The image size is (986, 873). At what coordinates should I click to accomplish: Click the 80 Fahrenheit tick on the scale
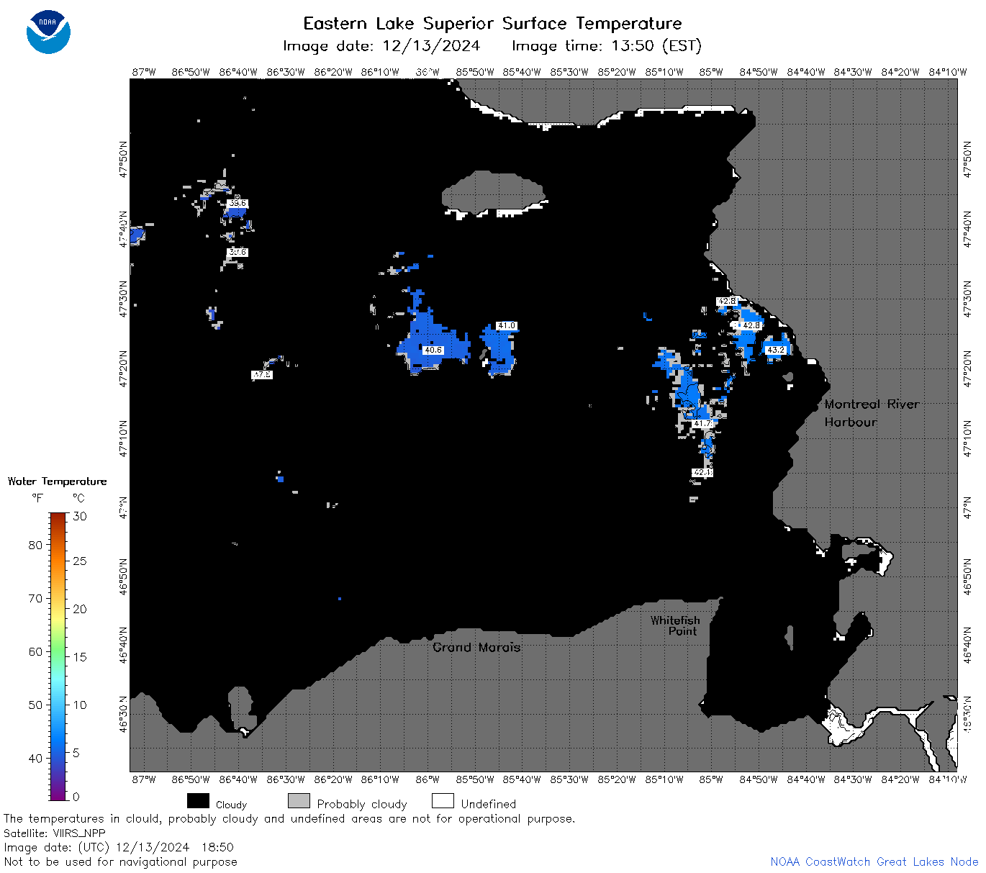click(35, 545)
